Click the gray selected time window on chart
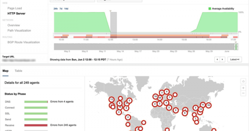Viewport: 249px width, 131px height. pos(113,25)
